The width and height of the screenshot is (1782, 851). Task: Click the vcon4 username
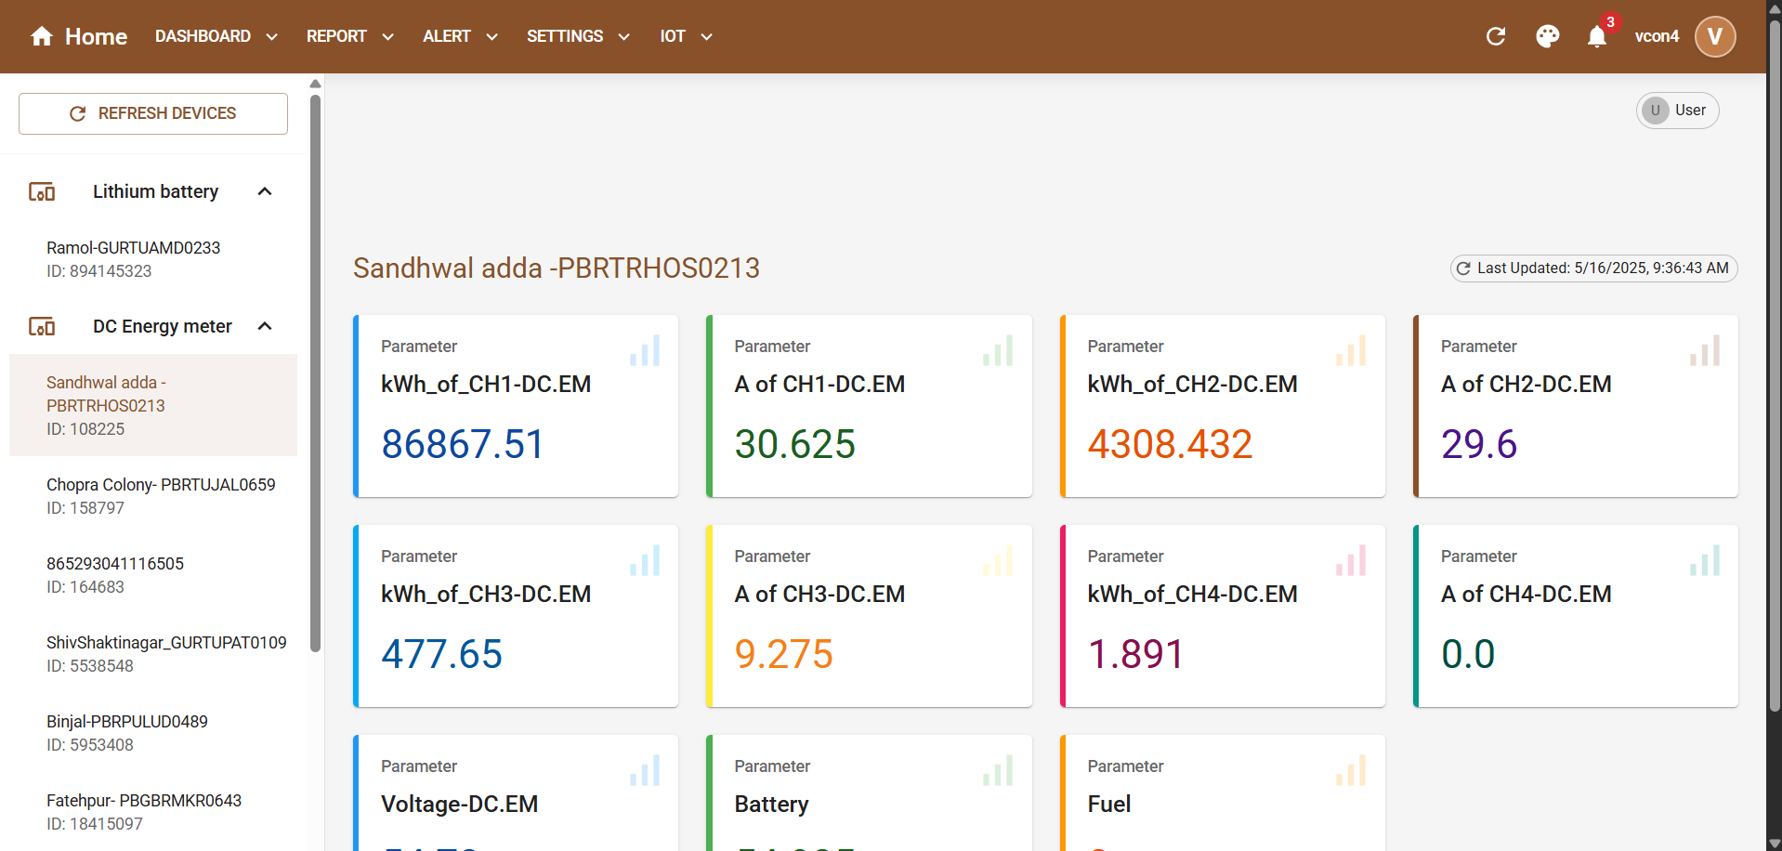1657,36
